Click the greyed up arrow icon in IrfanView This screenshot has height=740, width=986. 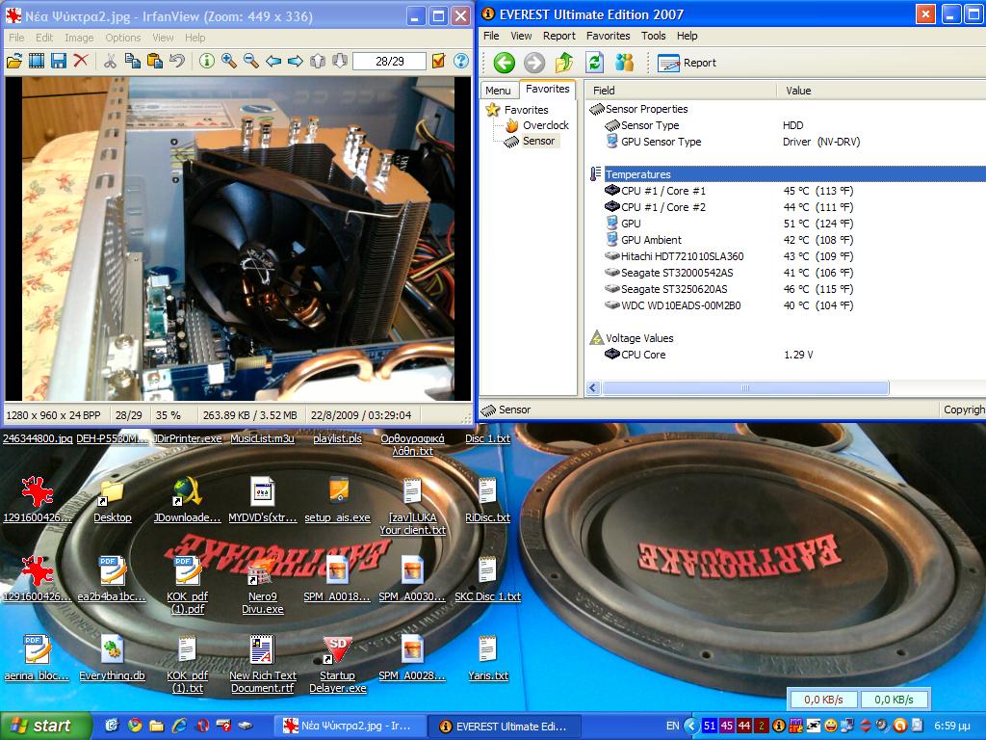pyautogui.click(x=318, y=61)
